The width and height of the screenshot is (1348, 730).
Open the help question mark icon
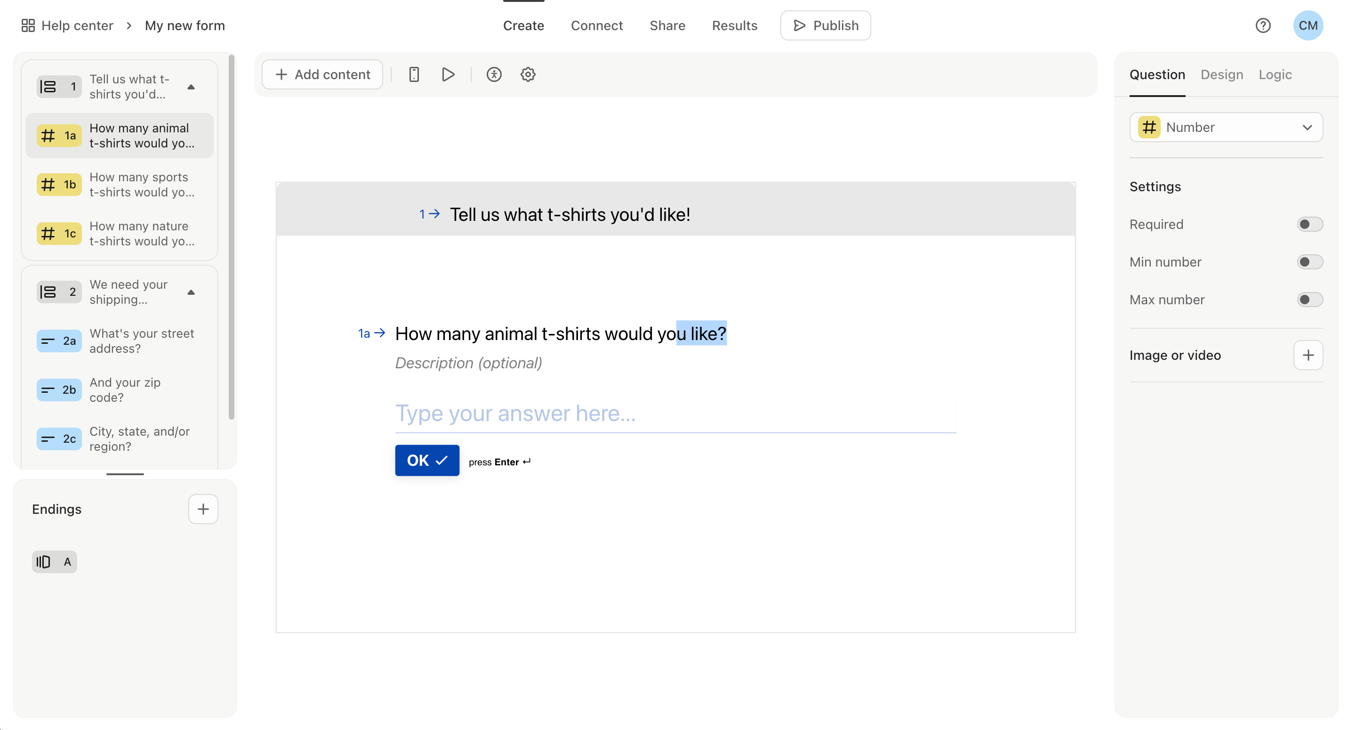pyautogui.click(x=1263, y=25)
